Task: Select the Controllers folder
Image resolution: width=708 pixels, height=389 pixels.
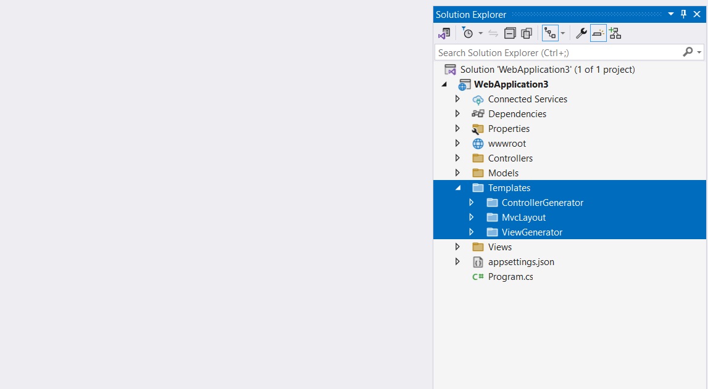Action: coord(510,158)
